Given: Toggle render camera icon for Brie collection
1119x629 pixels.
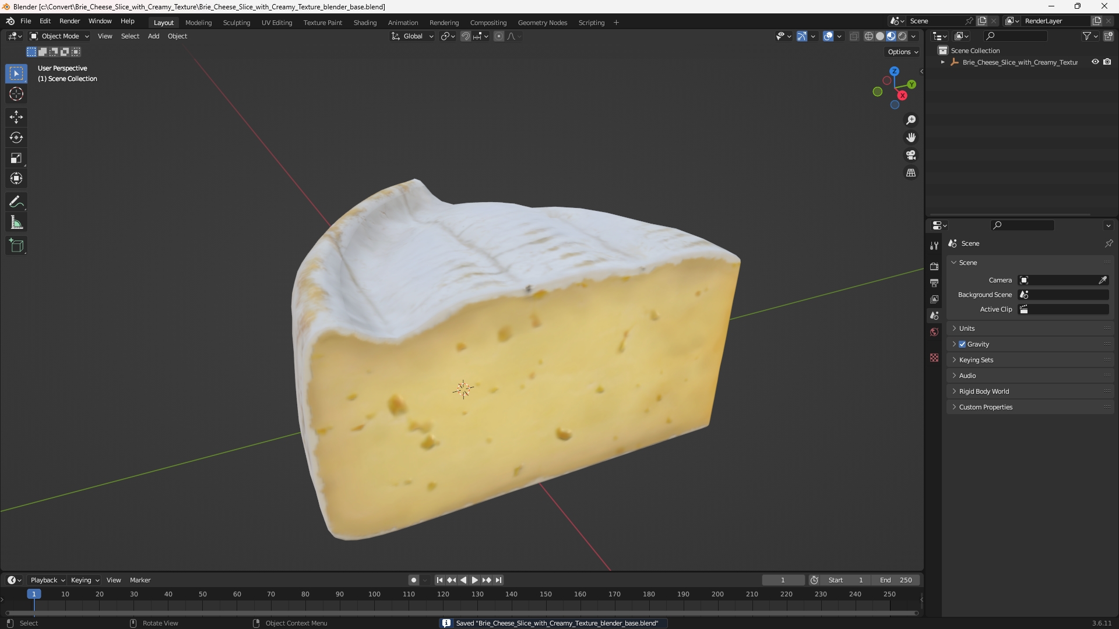Looking at the screenshot, I should click(x=1107, y=62).
